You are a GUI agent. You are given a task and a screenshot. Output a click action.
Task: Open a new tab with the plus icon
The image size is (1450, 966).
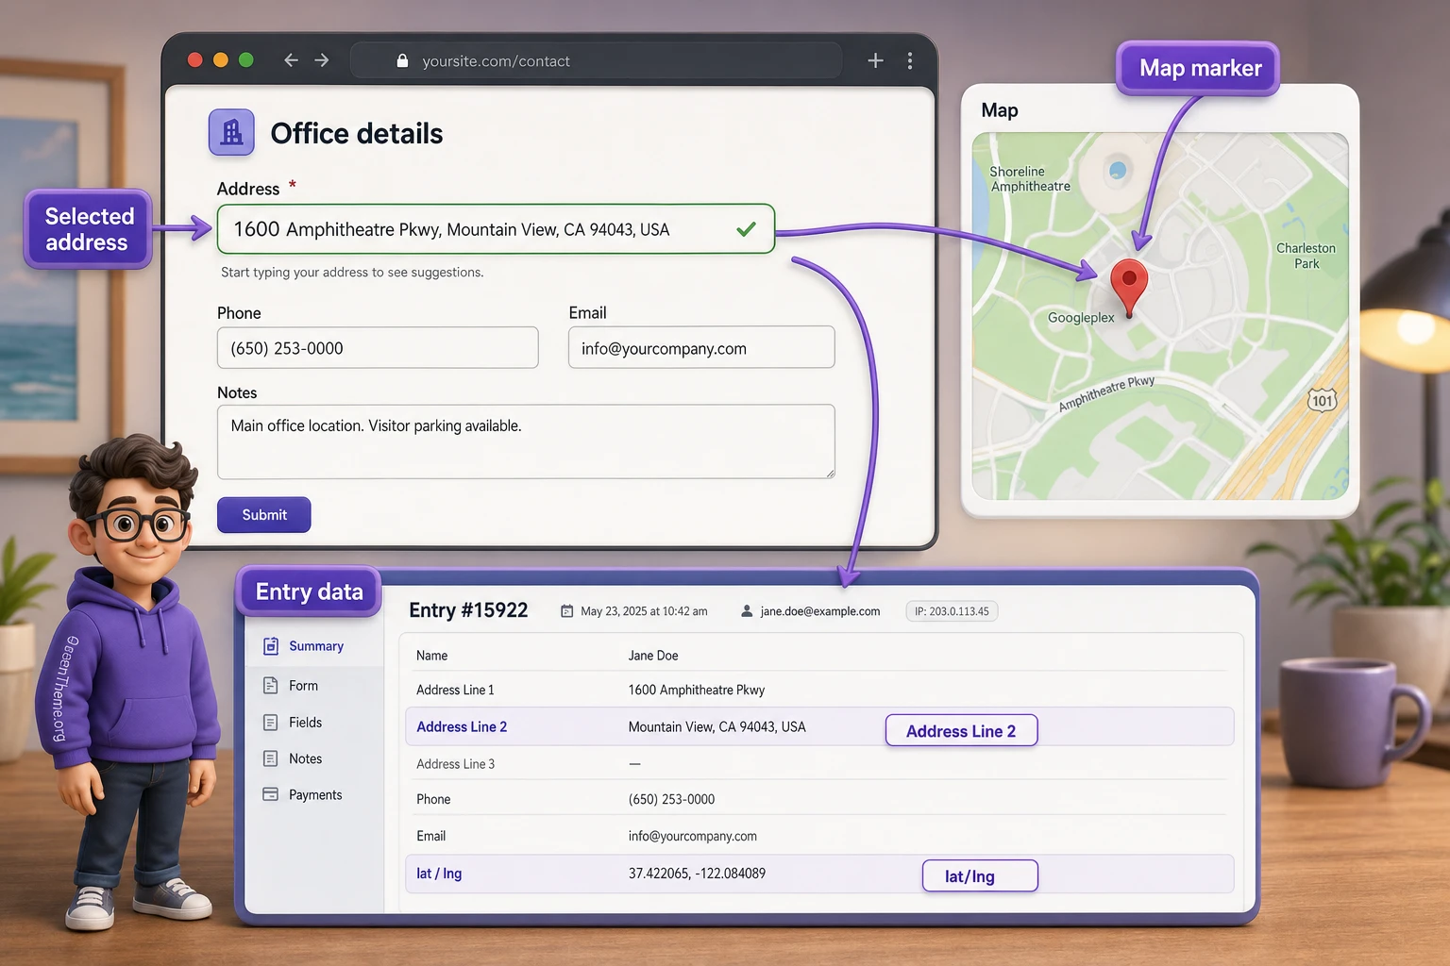tap(875, 60)
